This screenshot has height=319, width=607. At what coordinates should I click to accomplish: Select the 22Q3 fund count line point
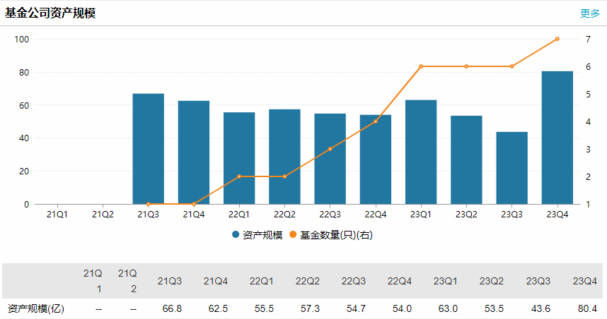330,149
